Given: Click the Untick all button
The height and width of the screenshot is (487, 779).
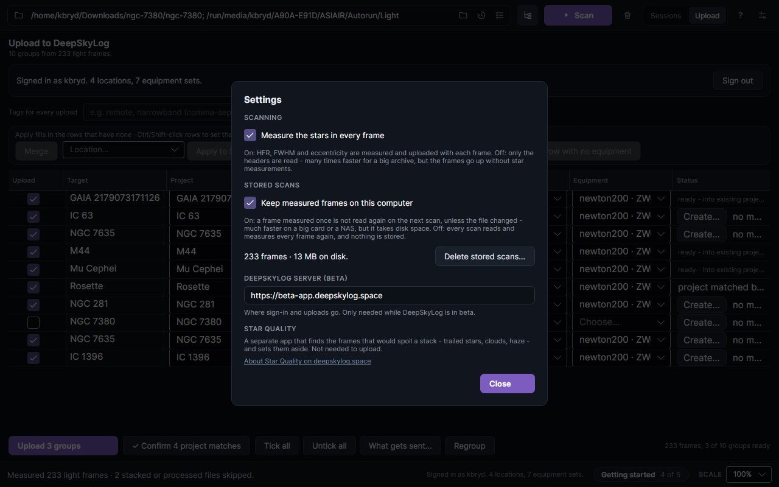Looking at the screenshot, I should pos(329,446).
